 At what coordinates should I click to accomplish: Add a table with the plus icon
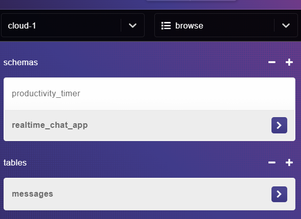coord(289,162)
